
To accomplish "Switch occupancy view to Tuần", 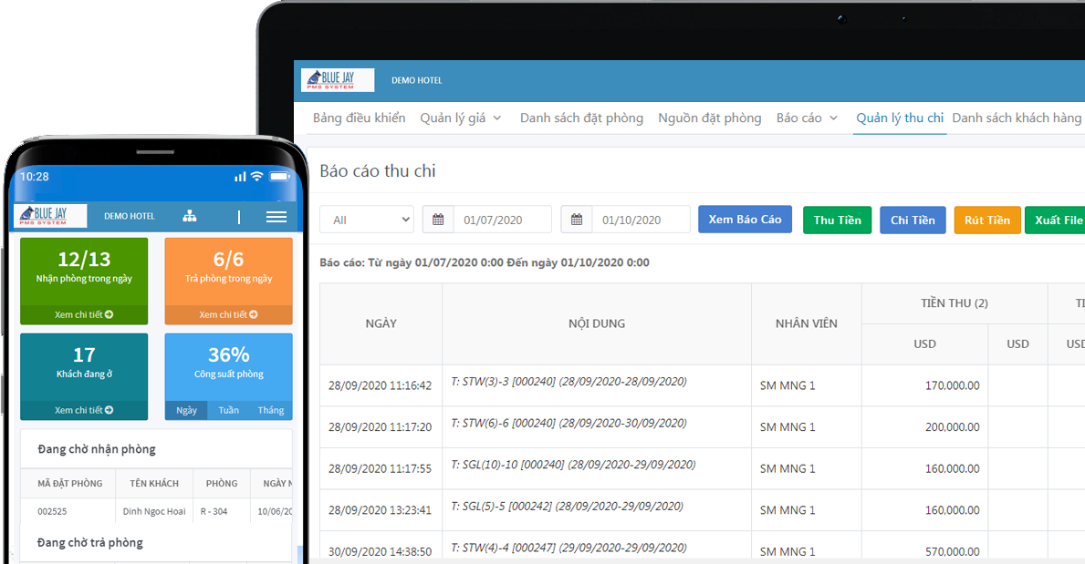I will point(228,410).
